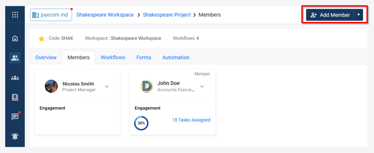Click John Doe's 30% engagement progress ring

point(141,123)
